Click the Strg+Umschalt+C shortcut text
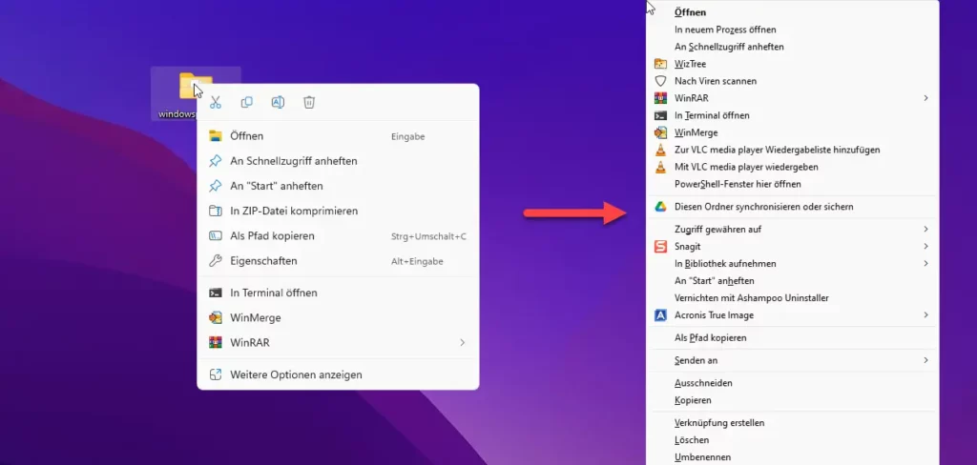The width and height of the screenshot is (977, 465). (x=428, y=236)
